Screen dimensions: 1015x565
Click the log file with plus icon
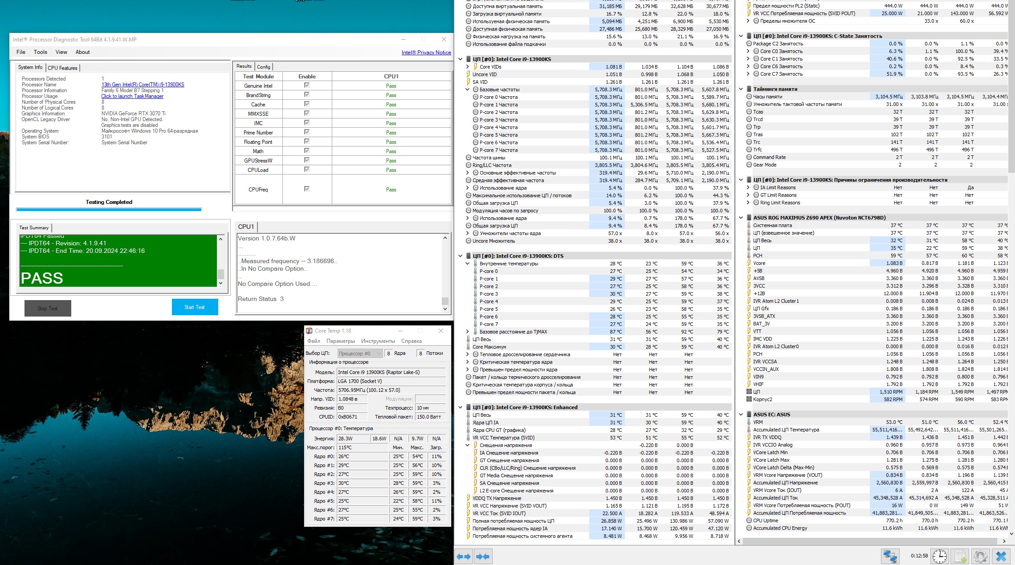pos(961,556)
